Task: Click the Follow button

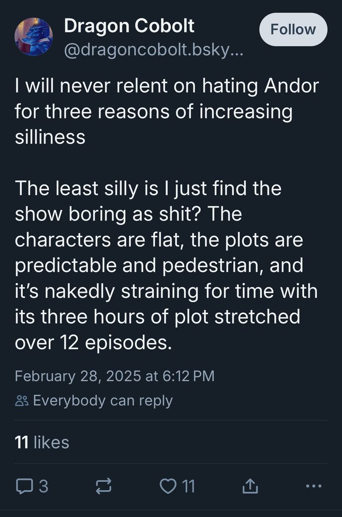Action: 293,29
